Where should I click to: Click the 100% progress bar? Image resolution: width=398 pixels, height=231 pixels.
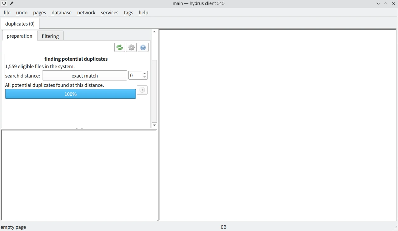click(70, 94)
